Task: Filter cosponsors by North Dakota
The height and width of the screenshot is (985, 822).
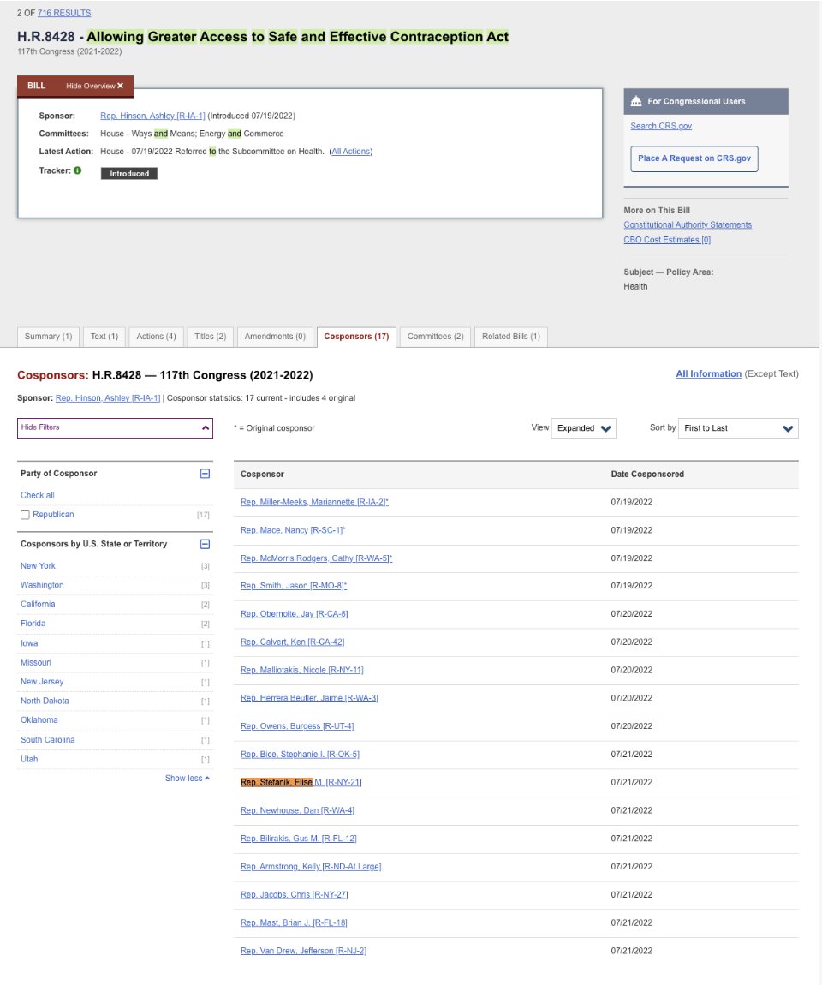Action: pos(45,701)
